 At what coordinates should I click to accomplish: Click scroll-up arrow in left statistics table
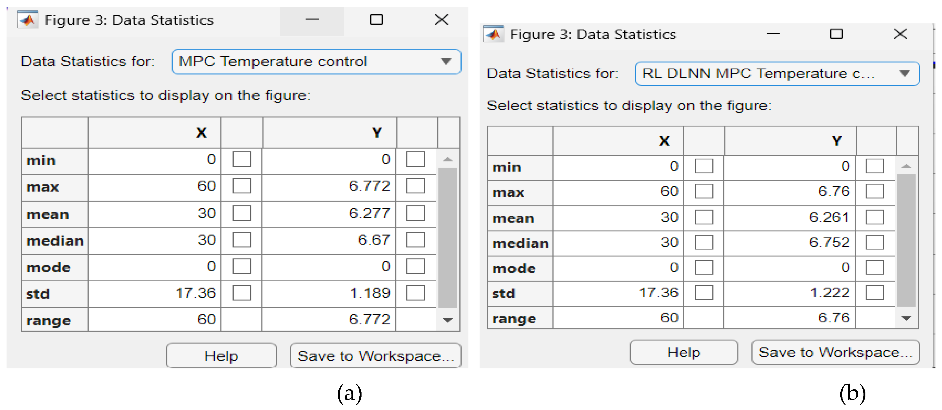[x=448, y=159]
